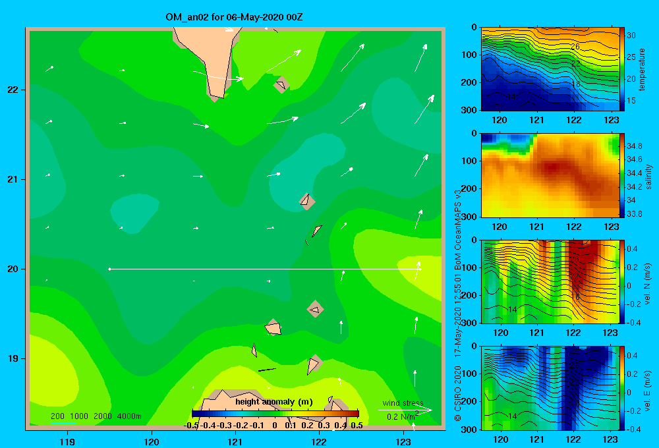Click latitude label 20 on main map axis

(x=13, y=269)
